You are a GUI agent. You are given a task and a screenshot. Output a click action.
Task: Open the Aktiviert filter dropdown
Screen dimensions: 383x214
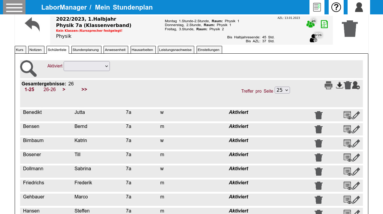(87, 66)
